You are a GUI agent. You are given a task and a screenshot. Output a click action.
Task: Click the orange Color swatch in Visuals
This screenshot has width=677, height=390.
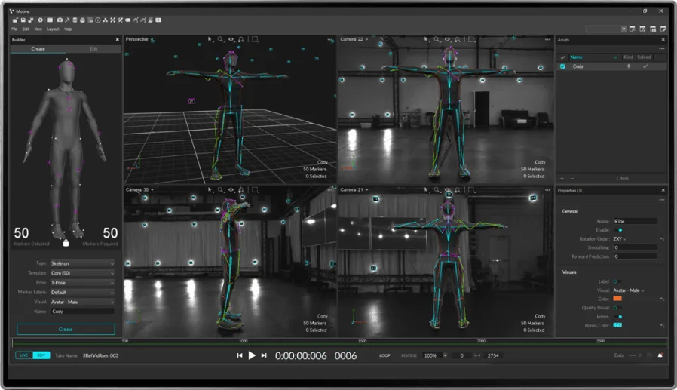(x=617, y=299)
